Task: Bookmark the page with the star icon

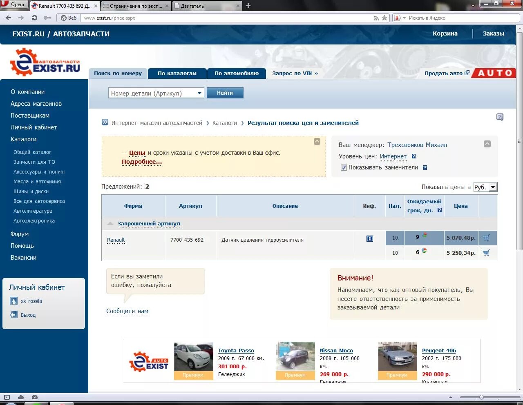Action: click(384, 18)
